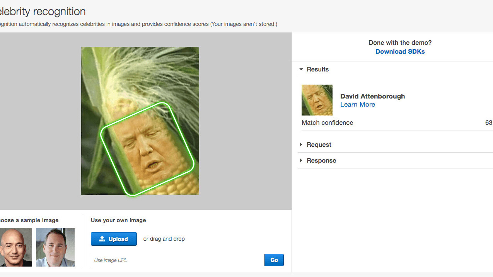Click the Match confidence label
The image size is (493, 277).
327,122
